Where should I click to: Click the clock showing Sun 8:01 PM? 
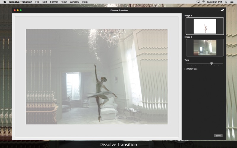tap(214, 2)
